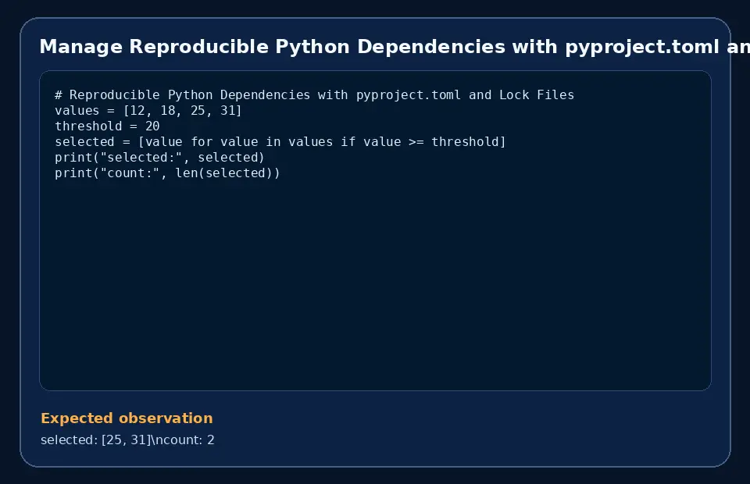Click the line 'values = [12, 18, 25, 31]'
This screenshot has height=484, width=750.
(148, 111)
